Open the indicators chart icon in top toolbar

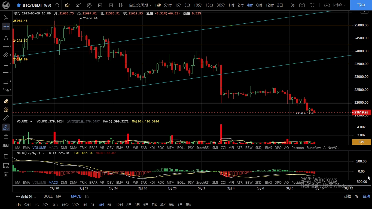click(78, 5)
